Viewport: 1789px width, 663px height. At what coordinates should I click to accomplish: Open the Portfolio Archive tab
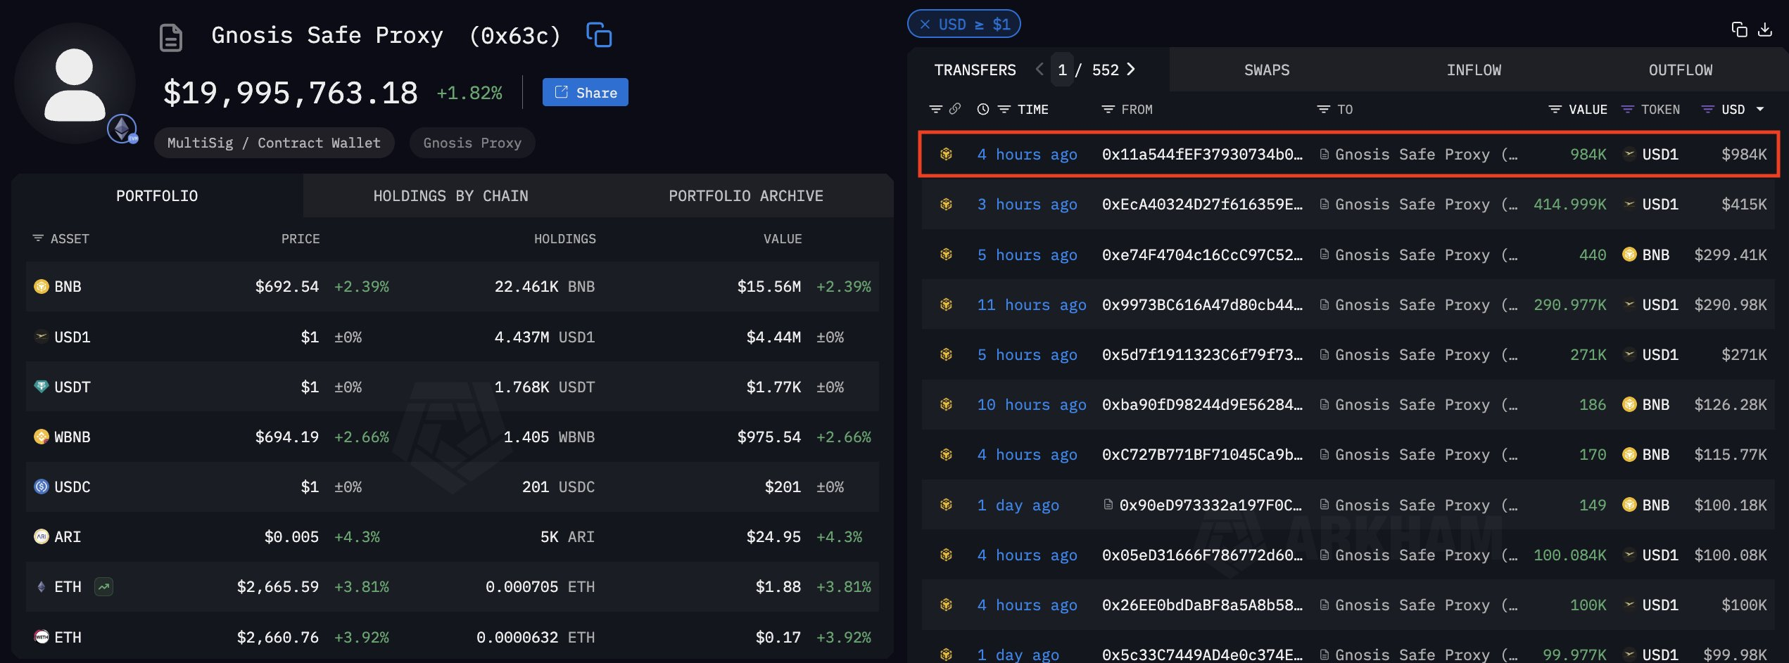[x=746, y=195]
